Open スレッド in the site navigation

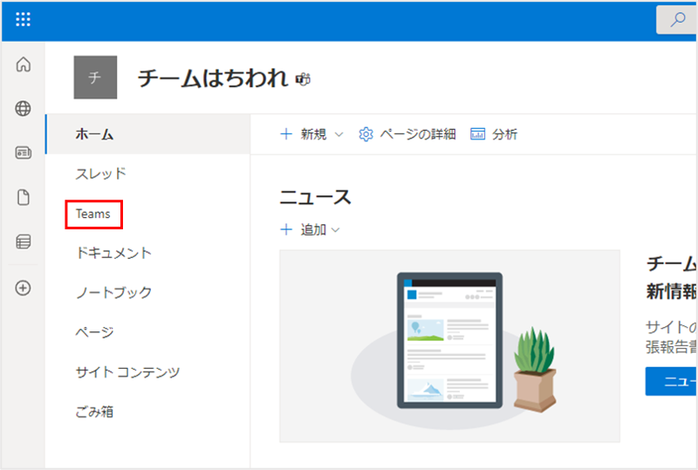pos(100,174)
